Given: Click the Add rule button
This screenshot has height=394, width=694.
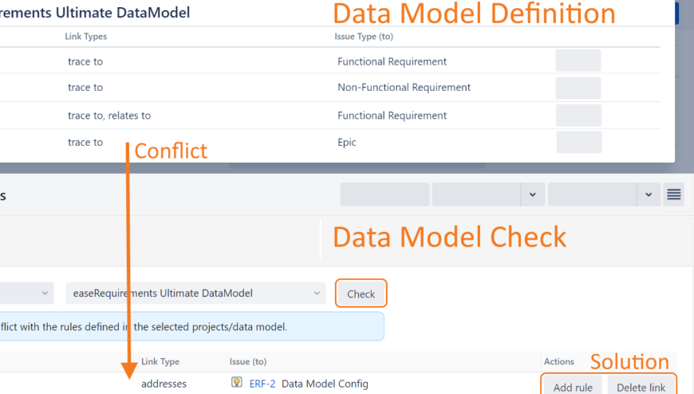Looking at the screenshot, I should pyautogui.click(x=573, y=387).
